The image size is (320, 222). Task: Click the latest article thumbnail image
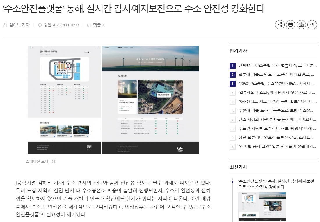click(262, 207)
